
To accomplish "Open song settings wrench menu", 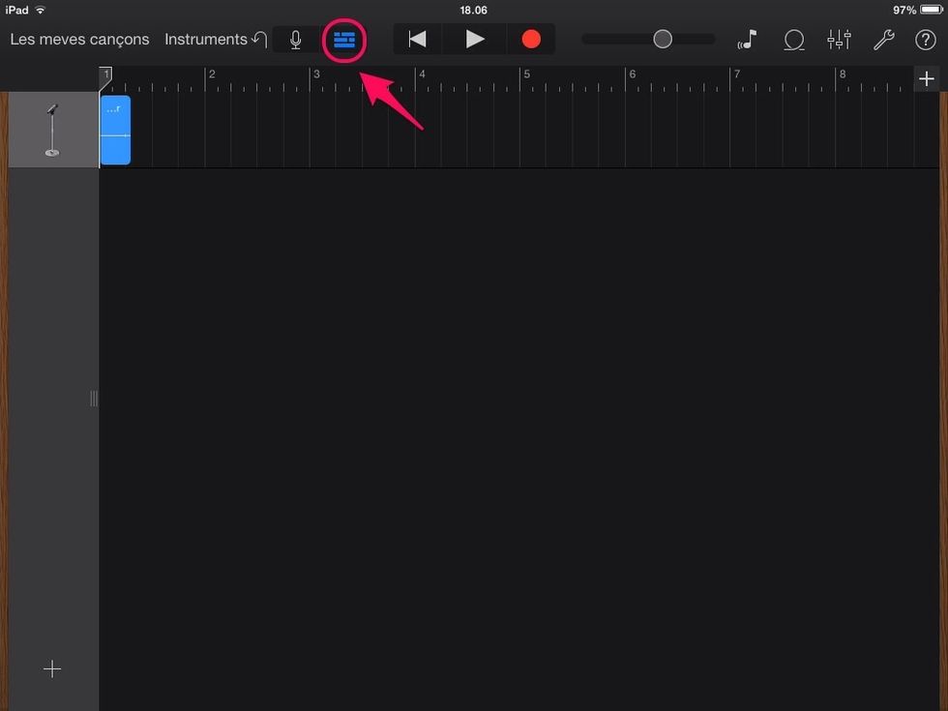I will (x=883, y=40).
